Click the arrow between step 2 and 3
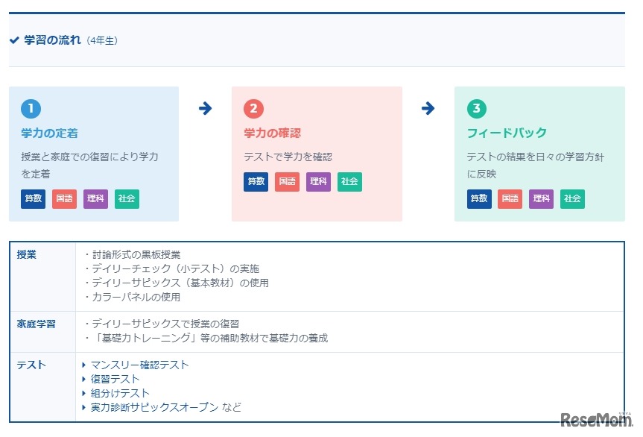This screenshot has width=643, height=437. 427,108
